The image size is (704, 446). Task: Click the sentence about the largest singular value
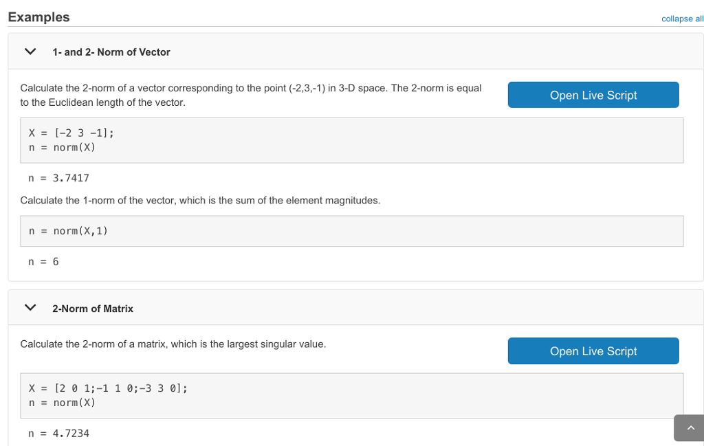coord(173,344)
